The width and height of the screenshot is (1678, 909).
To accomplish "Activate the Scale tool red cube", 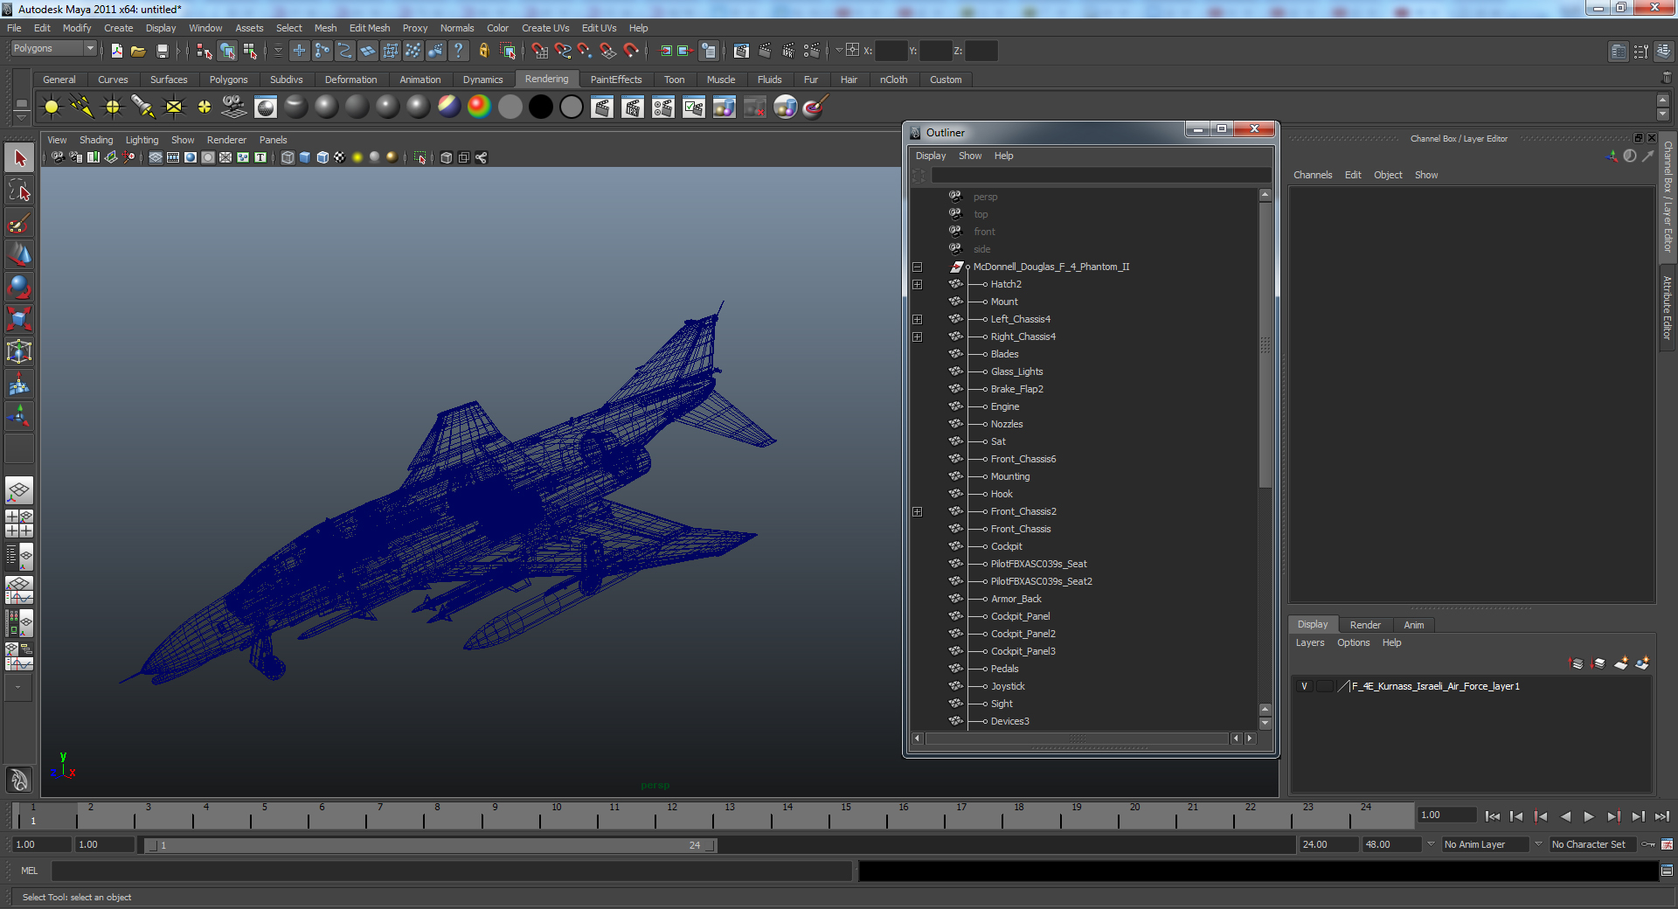I will pos(19,319).
